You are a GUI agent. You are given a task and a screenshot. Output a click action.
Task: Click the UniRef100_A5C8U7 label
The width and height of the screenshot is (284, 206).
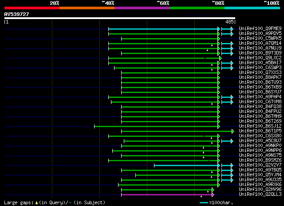(260, 141)
